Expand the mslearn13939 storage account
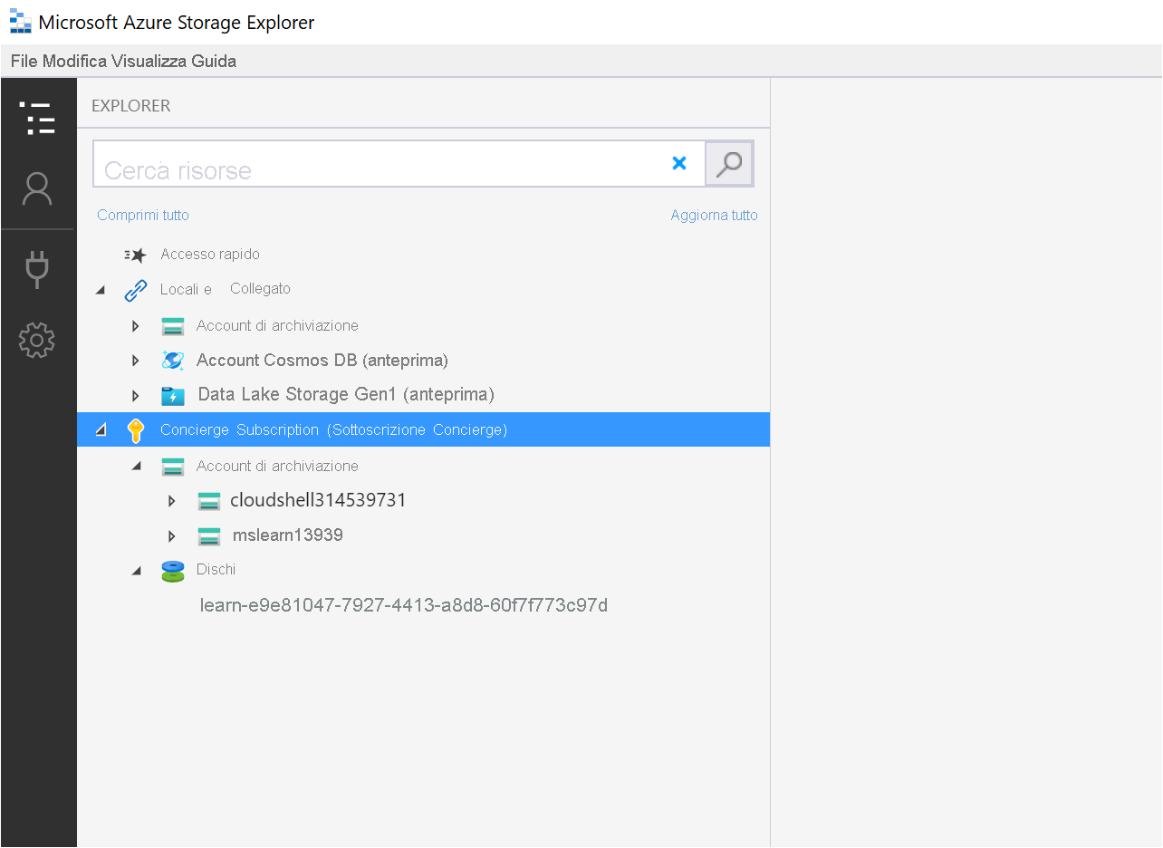This screenshot has height=848, width=1163. [172, 536]
